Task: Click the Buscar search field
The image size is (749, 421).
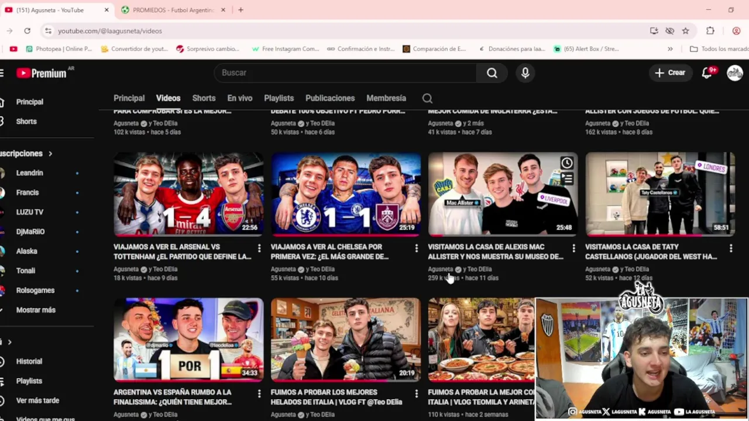Action: [x=345, y=73]
